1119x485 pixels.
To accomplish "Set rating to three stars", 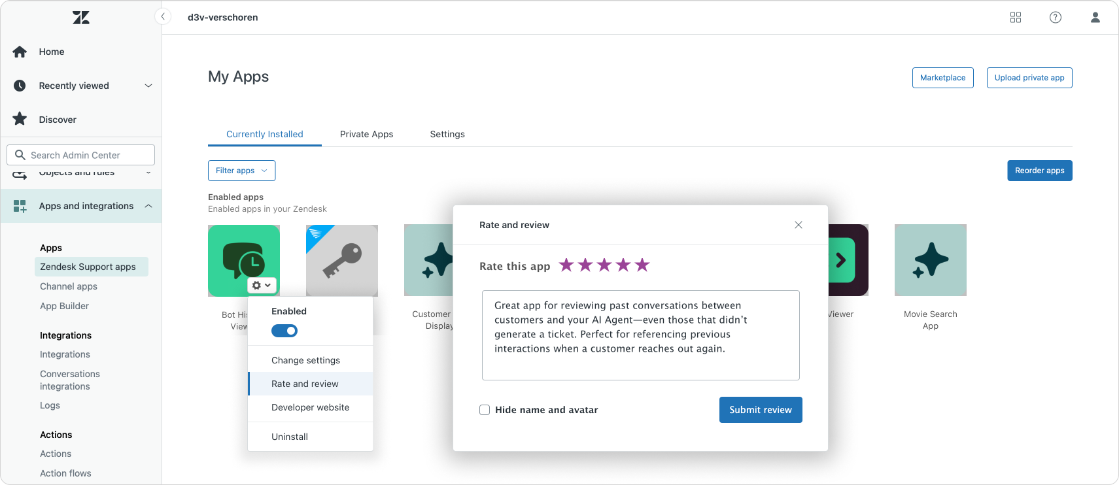I will pyautogui.click(x=604, y=265).
